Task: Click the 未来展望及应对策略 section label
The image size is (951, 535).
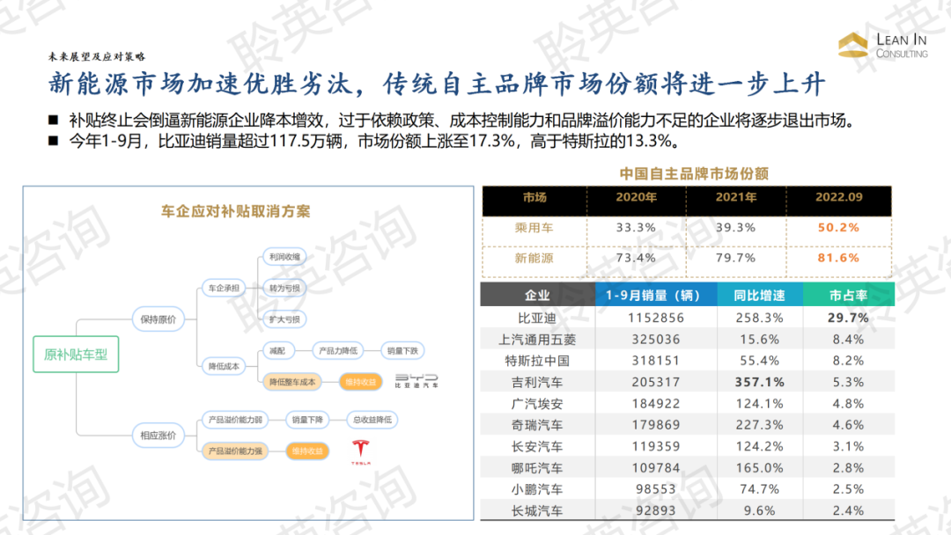Action: click(97, 56)
